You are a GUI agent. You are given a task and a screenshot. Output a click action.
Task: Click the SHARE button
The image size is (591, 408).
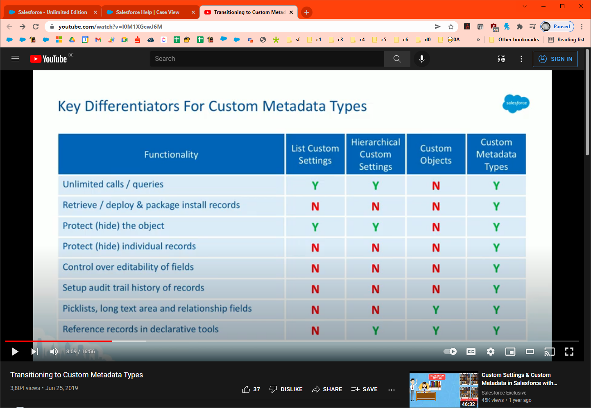tap(327, 389)
